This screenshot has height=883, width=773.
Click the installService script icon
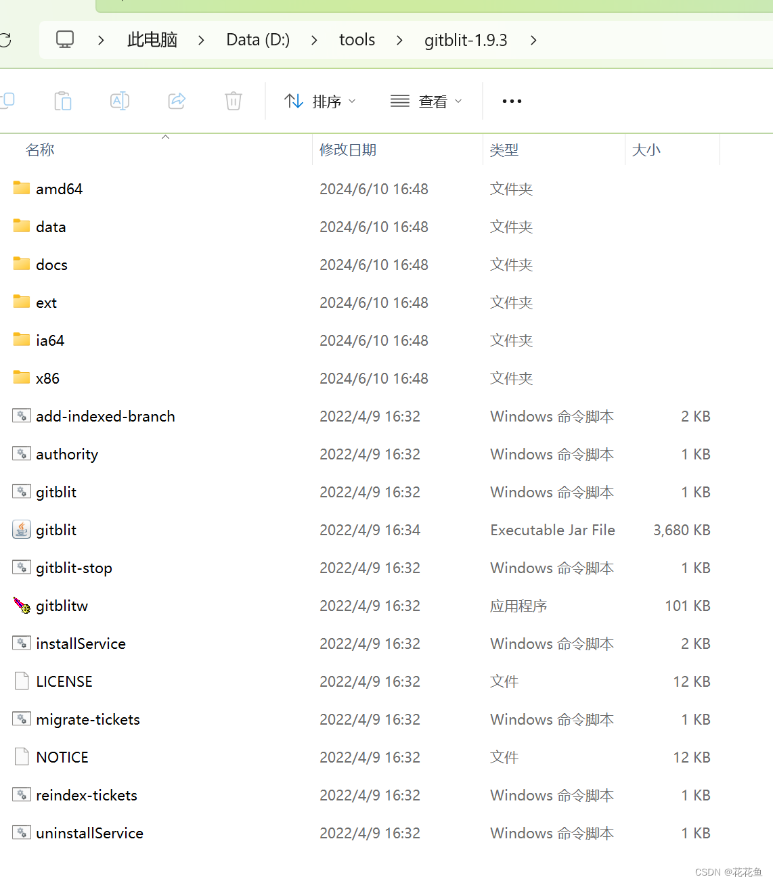coord(22,643)
